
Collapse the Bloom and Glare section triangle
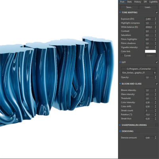click(120, 84)
